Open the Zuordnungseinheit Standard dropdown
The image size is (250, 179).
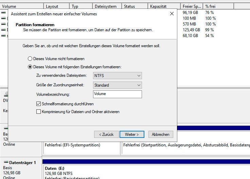(x=117, y=85)
